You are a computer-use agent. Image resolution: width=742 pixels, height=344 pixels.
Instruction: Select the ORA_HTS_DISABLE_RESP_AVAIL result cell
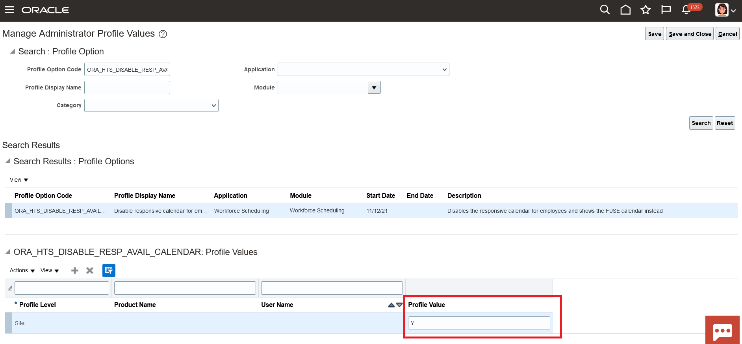(60, 211)
